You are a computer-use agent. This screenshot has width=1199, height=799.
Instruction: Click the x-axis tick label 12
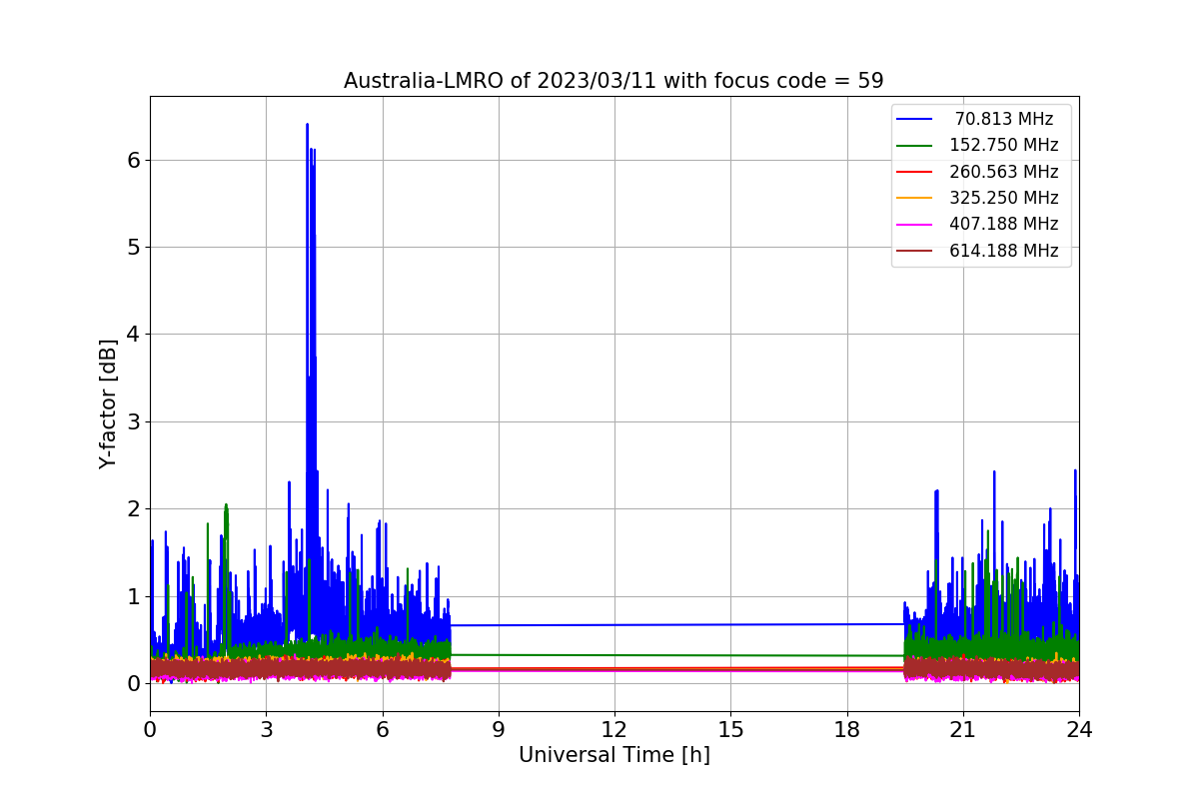pos(613,730)
